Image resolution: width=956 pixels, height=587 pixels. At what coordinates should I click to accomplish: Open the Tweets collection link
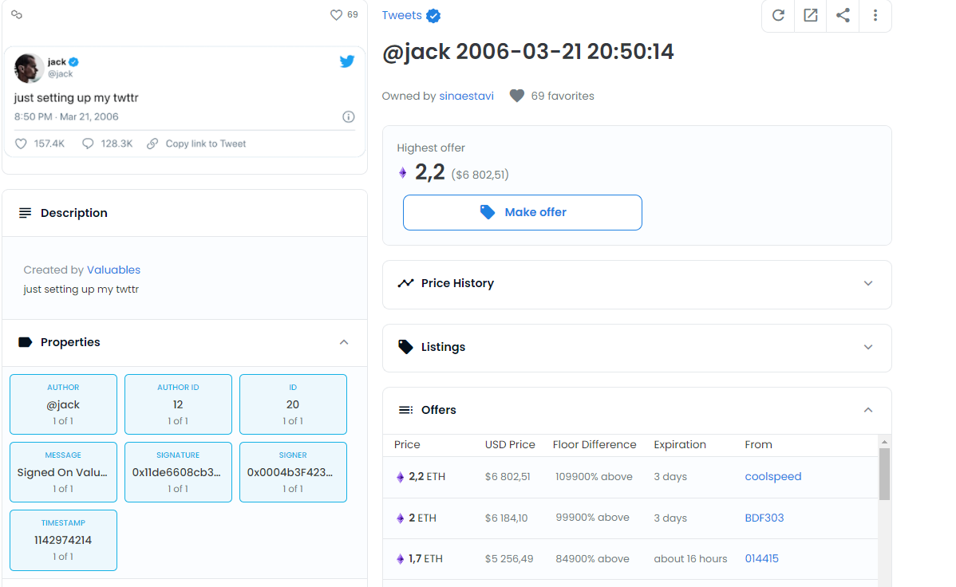401,15
